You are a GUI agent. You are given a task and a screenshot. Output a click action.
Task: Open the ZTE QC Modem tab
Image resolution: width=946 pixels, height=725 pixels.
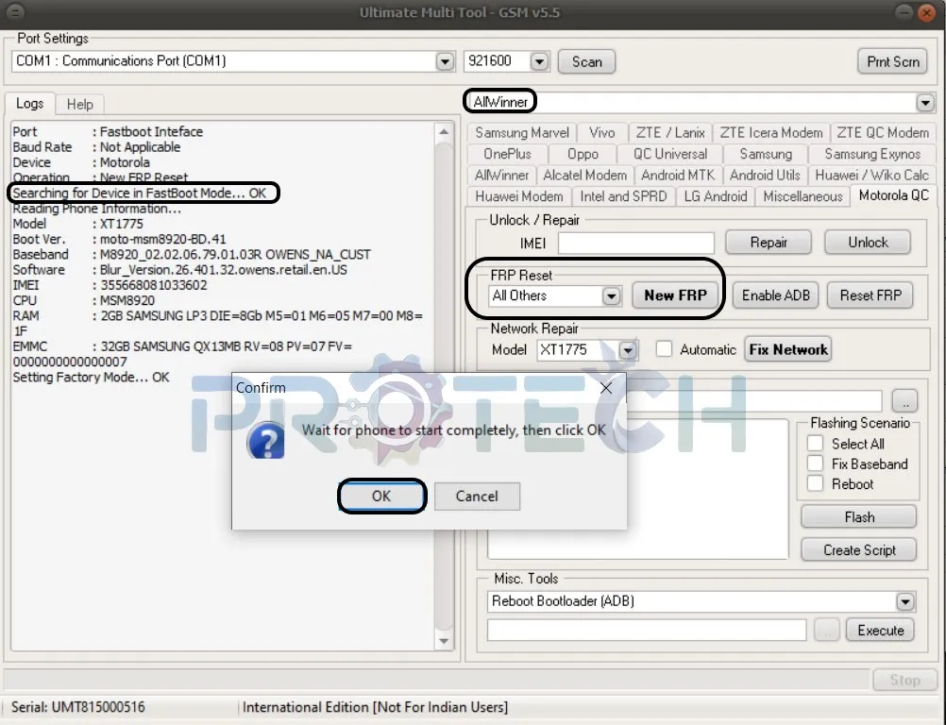[x=883, y=133]
